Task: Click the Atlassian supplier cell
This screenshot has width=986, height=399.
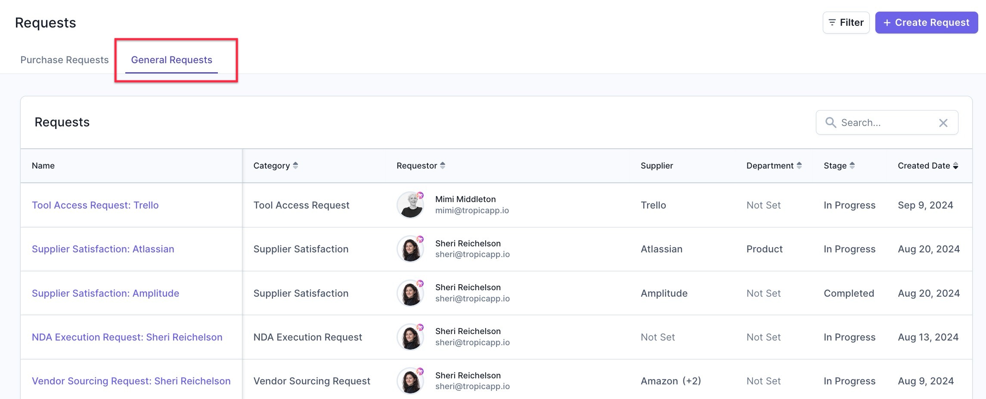Action: point(661,249)
